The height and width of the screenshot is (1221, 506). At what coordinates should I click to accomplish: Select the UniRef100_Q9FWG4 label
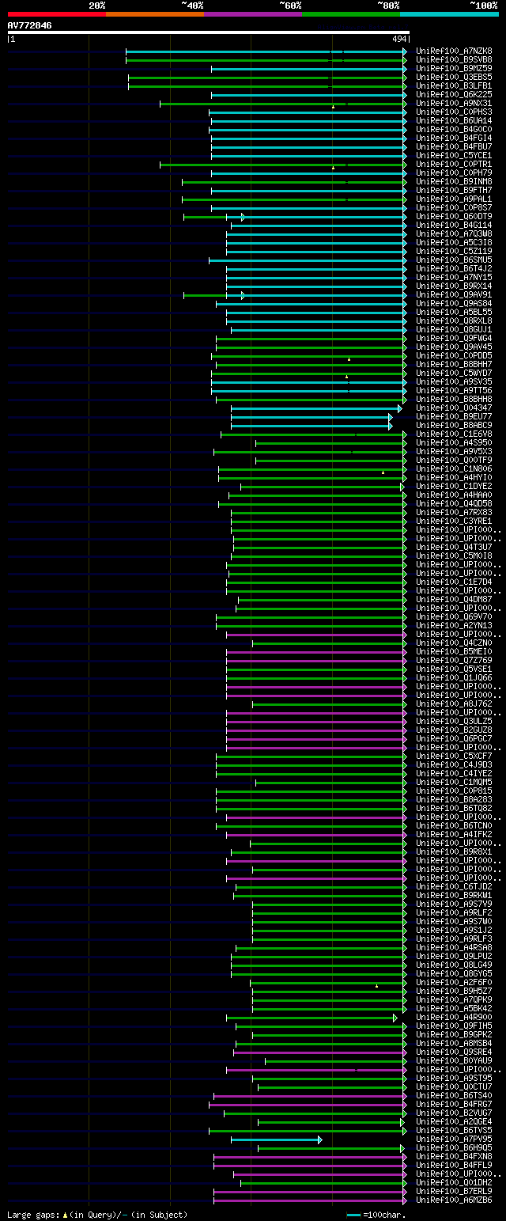(x=455, y=338)
